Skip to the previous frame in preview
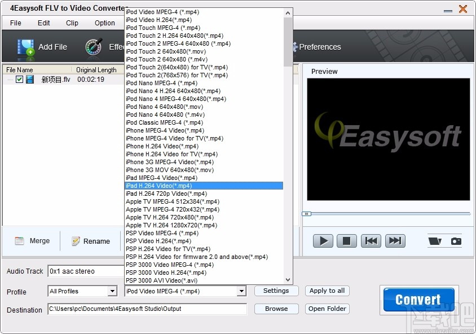The width and height of the screenshot is (476, 334). (371, 240)
